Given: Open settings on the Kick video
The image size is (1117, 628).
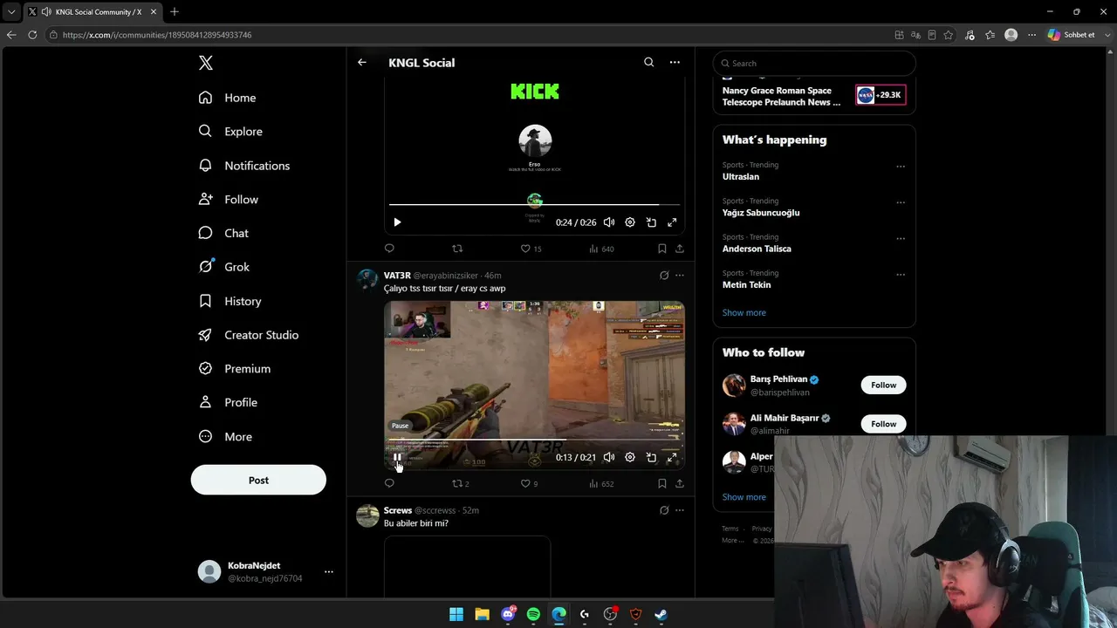Looking at the screenshot, I should pyautogui.click(x=630, y=222).
